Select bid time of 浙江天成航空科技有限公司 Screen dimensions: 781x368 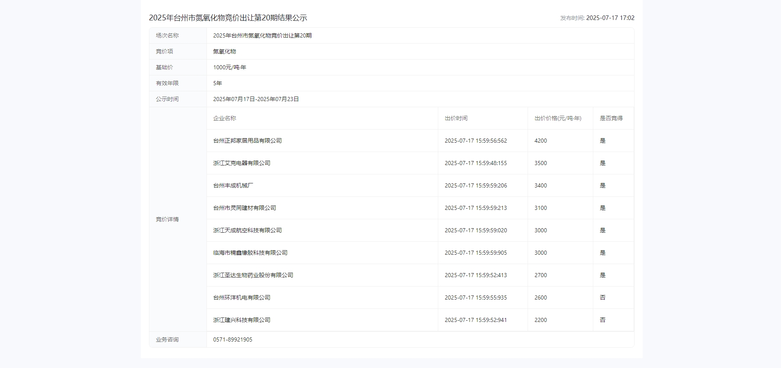pyautogui.click(x=475, y=230)
